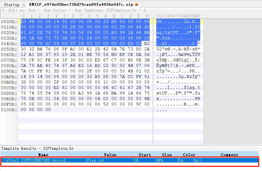Click the 0000h: row address
Screen dimensions: 262x171
(x=9, y=21)
